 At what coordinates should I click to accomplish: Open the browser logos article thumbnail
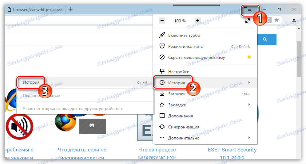click(66, 123)
